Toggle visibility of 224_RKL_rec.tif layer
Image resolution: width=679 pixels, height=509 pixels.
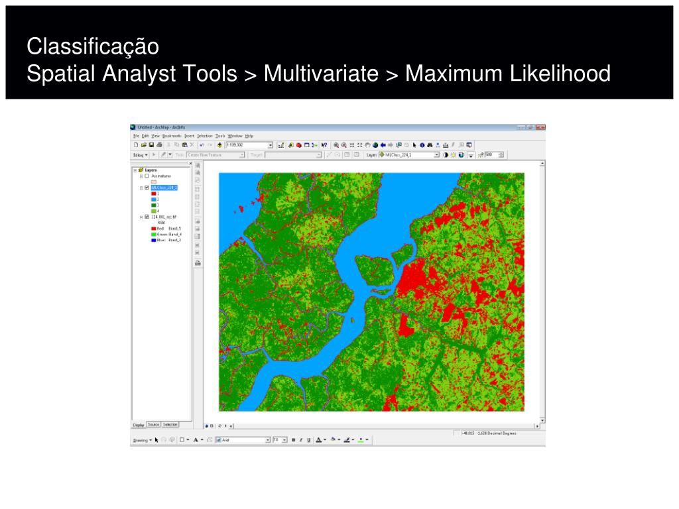(x=147, y=217)
